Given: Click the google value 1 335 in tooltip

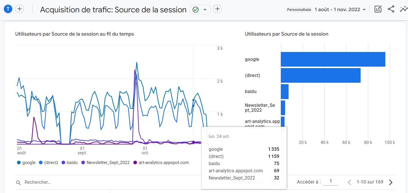Looking at the screenshot, I should [x=274, y=149].
